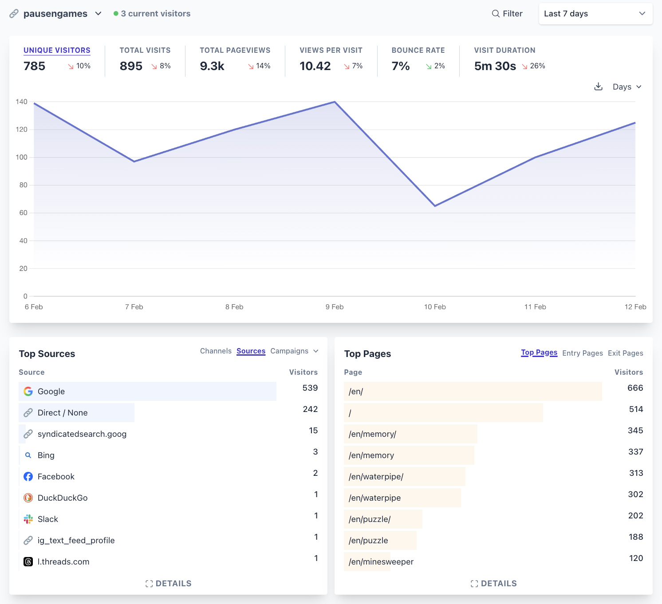Click the expand icon in Pages DETAILS
Image resolution: width=662 pixels, height=604 pixels.
(474, 584)
